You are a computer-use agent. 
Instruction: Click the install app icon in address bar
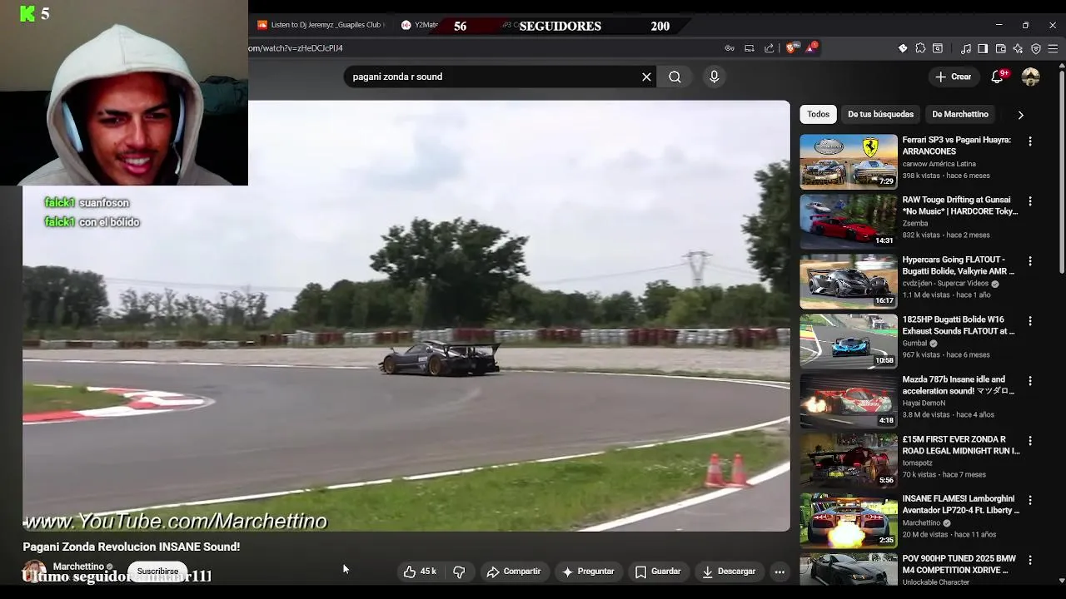pyautogui.click(x=750, y=48)
